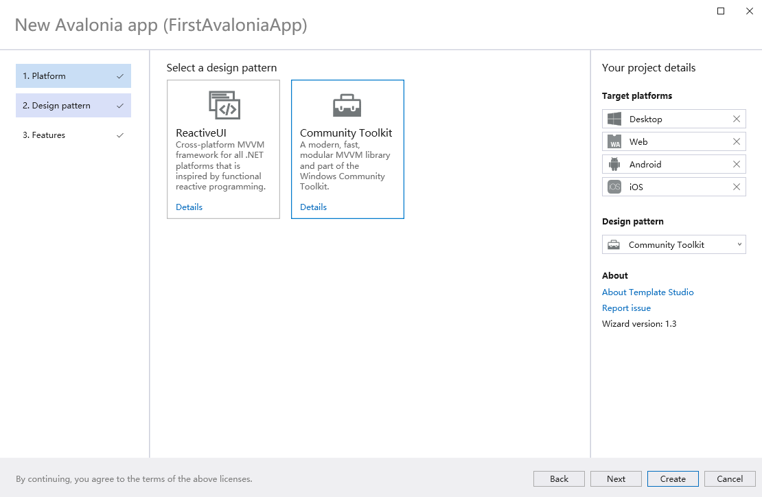Remove the iOS target platform
The image size is (762, 497).
[737, 187]
